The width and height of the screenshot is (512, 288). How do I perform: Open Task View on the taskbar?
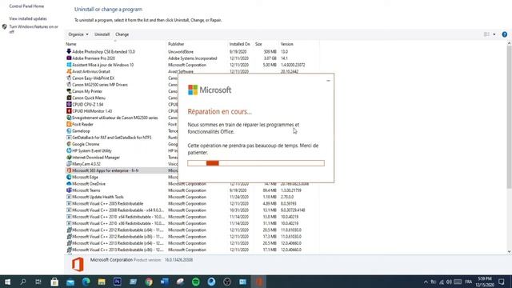pyautogui.click(x=38, y=282)
